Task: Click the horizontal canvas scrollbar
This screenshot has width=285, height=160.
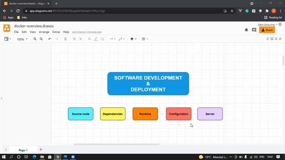Action: (x=117, y=144)
